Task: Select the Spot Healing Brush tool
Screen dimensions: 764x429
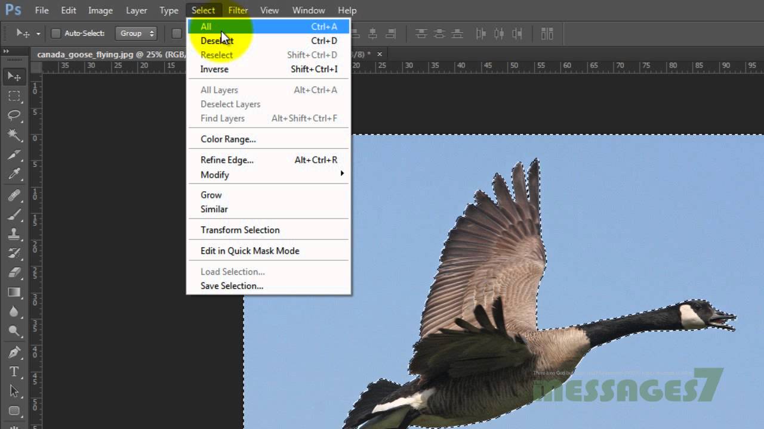Action: coord(14,194)
